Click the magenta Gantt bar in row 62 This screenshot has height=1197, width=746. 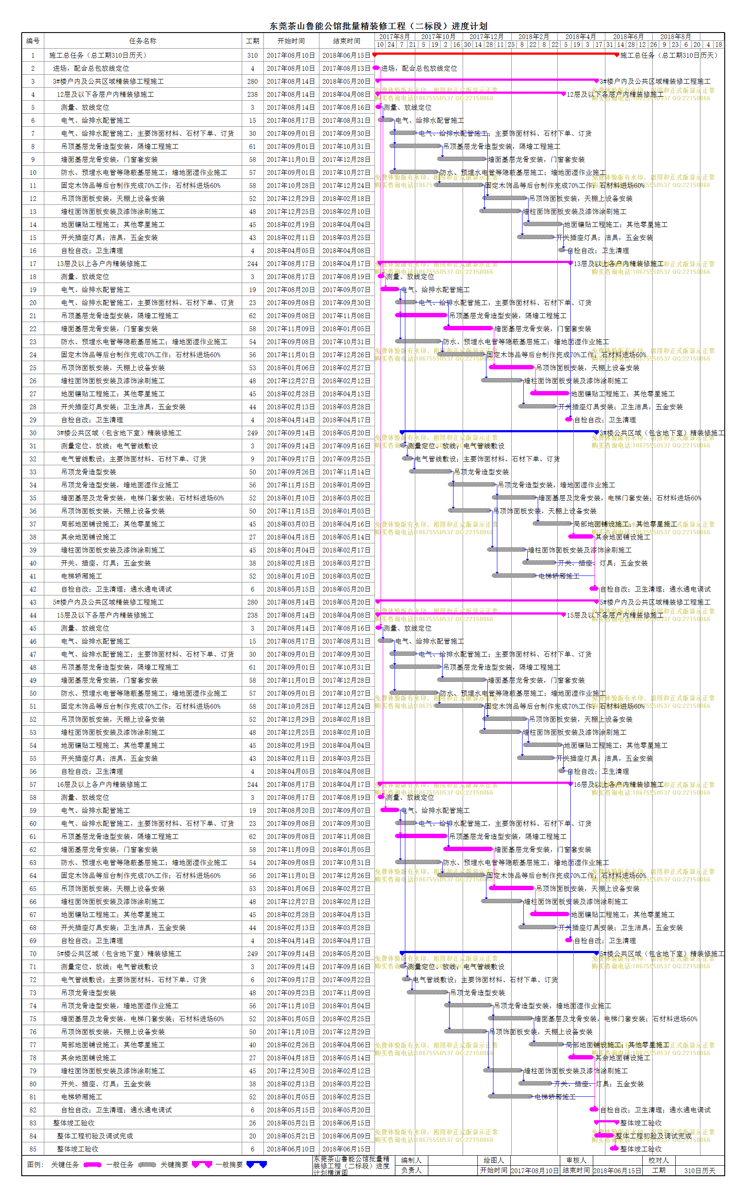point(468,848)
